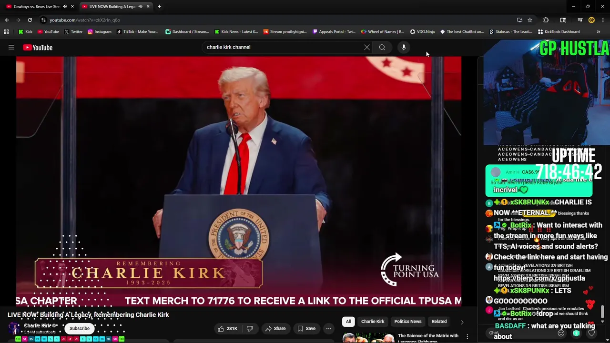
Task: Mute the LIVE NOW tab audio
Action: click(140, 6)
